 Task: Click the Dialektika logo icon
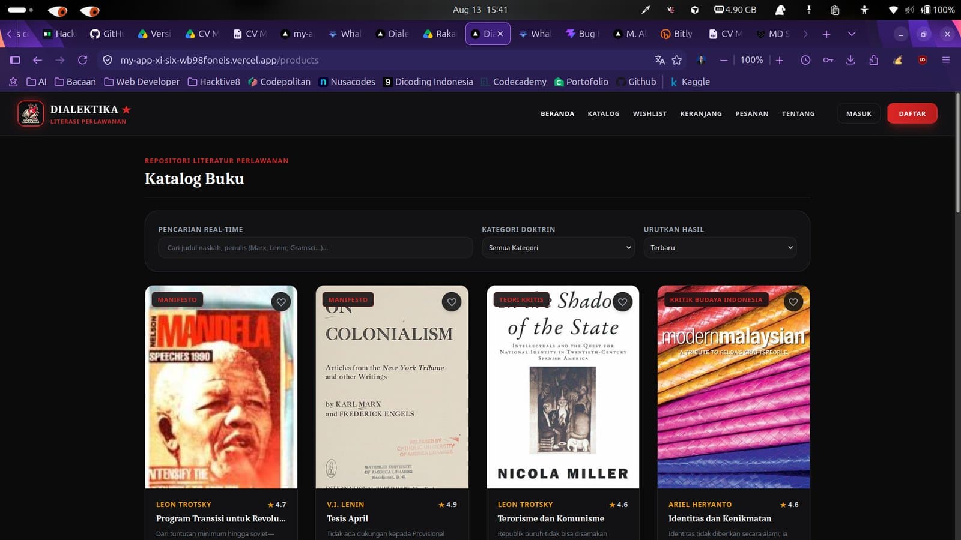tap(31, 113)
